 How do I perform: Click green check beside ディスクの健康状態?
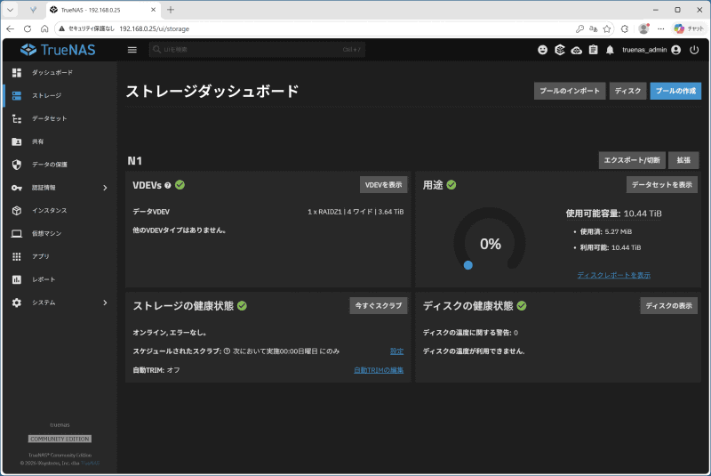(522, 306)
